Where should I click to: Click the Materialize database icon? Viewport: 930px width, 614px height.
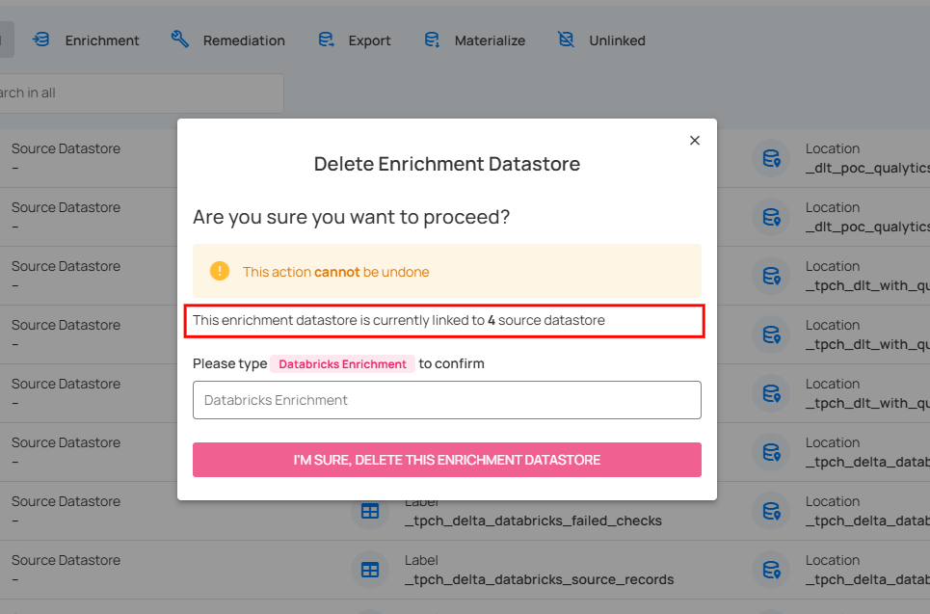[432, 40]
